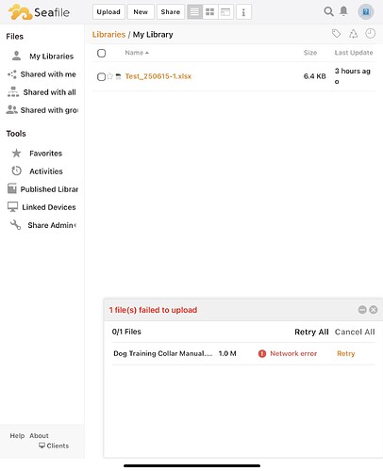Open the library trash recycle icon

click(354, 34)
